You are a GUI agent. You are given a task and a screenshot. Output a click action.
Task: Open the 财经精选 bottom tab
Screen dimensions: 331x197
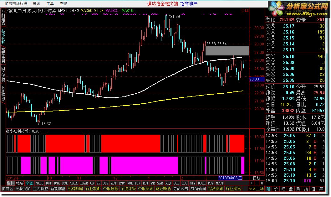click(x=163, y=189)
